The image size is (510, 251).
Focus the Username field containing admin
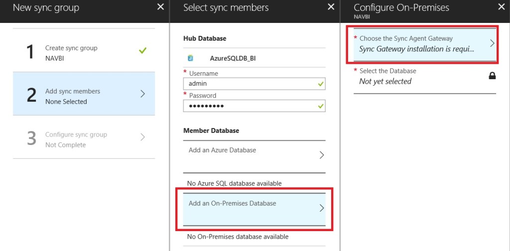(x=255, y=84)
